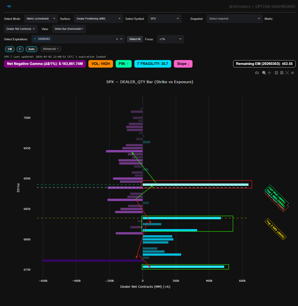The height and width of the screenshot is (306, 298).
Task: Remove the 20260303 expiration chip
Action: pos(35,39)
